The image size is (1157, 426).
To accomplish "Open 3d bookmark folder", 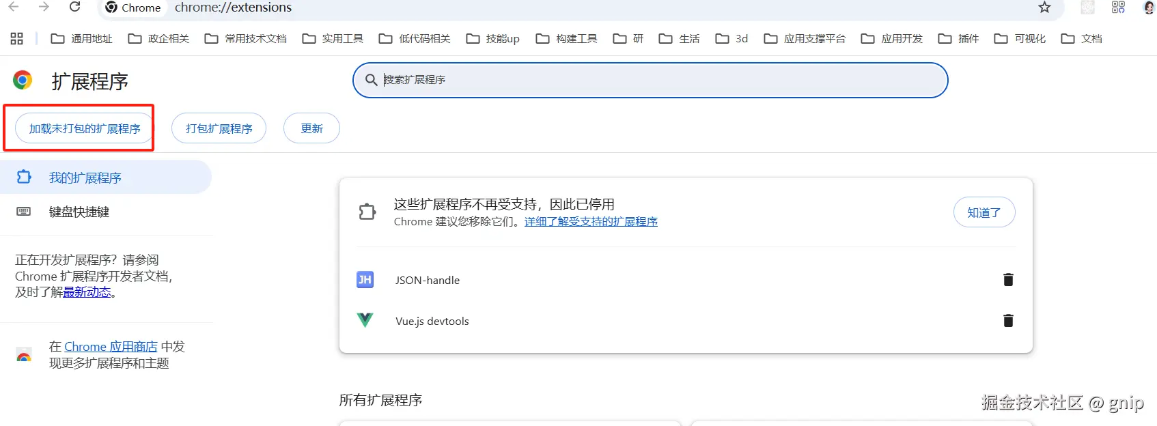I will pos(731,39).
